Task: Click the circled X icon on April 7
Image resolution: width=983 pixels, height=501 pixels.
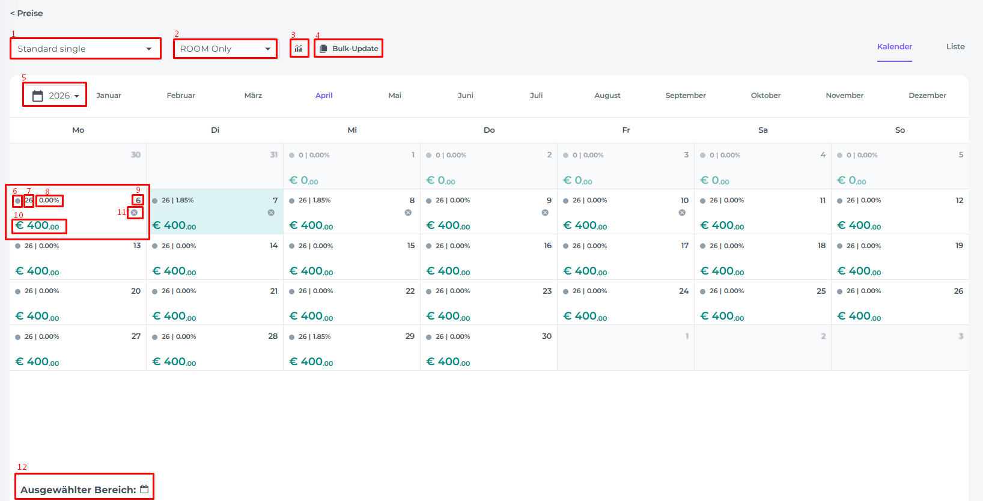Action: tap(271, 213)
